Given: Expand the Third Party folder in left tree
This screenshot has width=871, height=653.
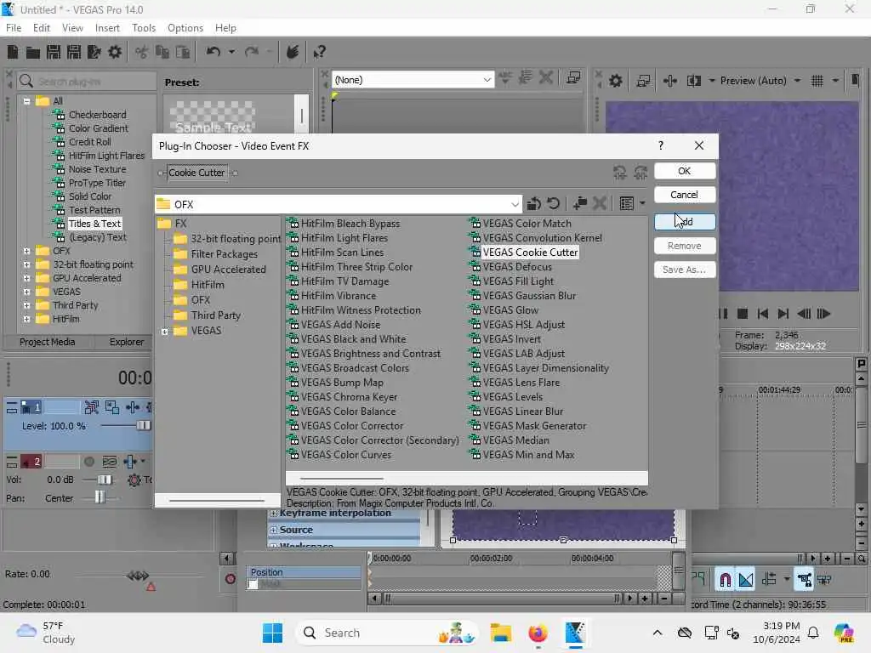Looking at the screenshot, I should click(26, 305).
